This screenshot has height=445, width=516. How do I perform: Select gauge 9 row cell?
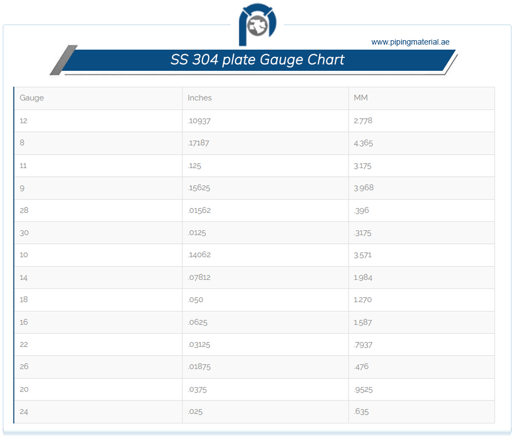click(x=98, y=188)
